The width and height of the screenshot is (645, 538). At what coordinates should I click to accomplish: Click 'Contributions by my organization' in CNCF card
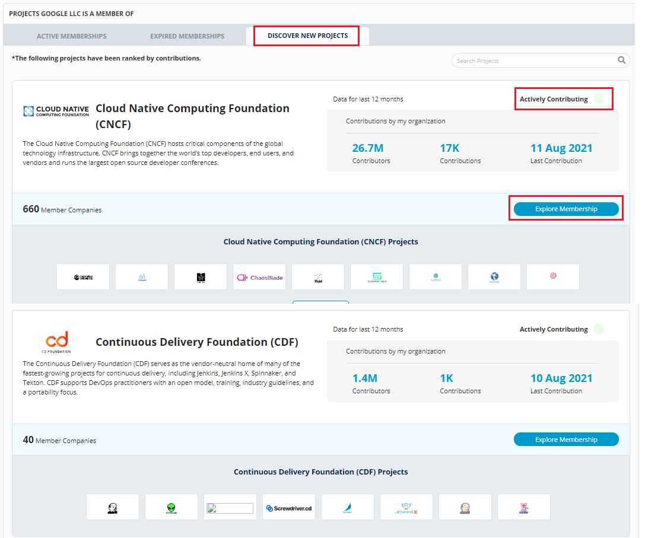pos(395,121)
